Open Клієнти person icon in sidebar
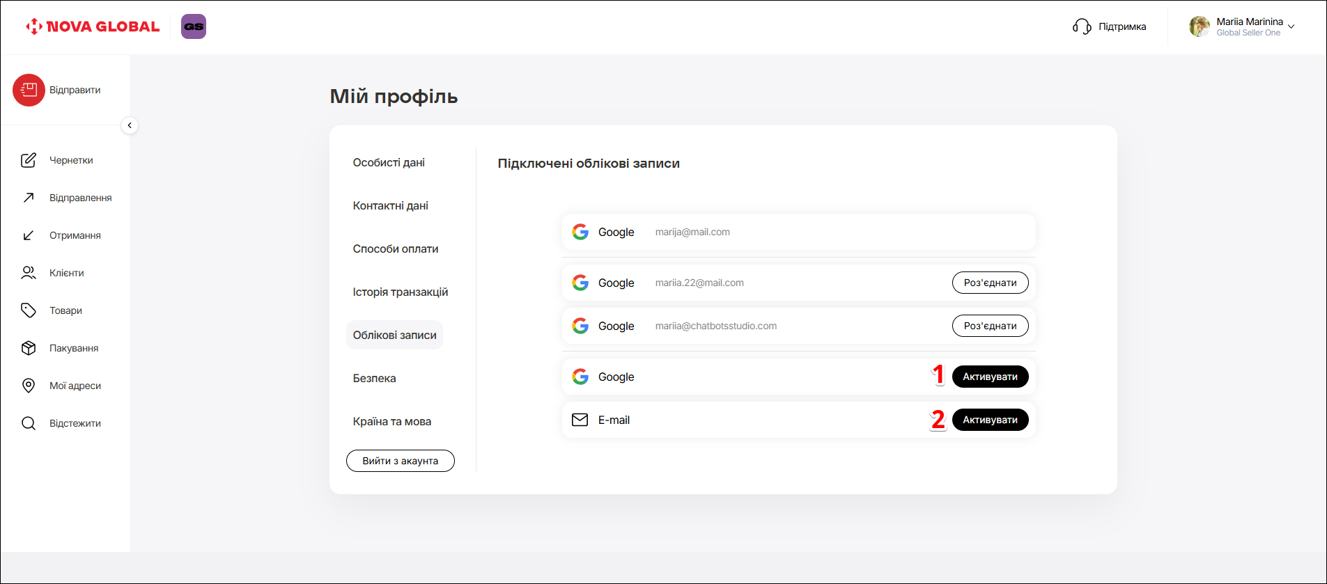 tap(29, 273)
